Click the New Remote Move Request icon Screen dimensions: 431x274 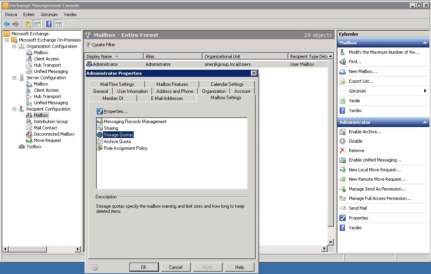[x=343, y=179]
